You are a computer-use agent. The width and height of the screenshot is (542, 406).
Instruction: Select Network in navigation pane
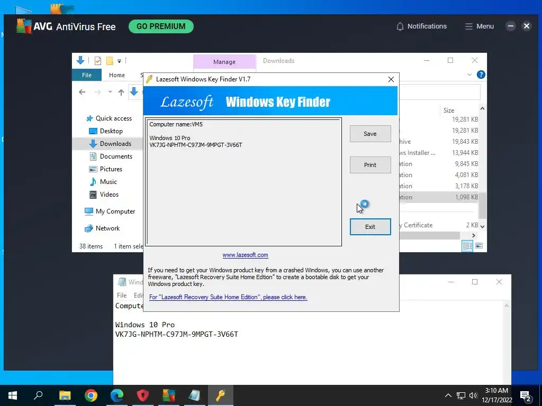point(102,228)
